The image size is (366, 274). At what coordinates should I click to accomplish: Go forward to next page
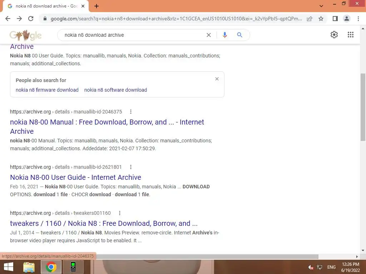click(x=19, y=19)
